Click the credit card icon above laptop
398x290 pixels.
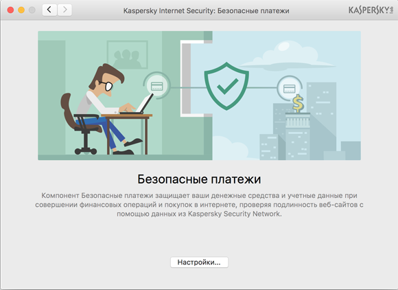point(157,86)
